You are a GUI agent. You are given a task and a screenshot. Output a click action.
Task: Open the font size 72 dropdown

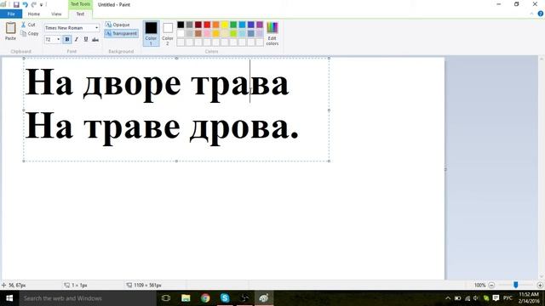click(59, 39)
